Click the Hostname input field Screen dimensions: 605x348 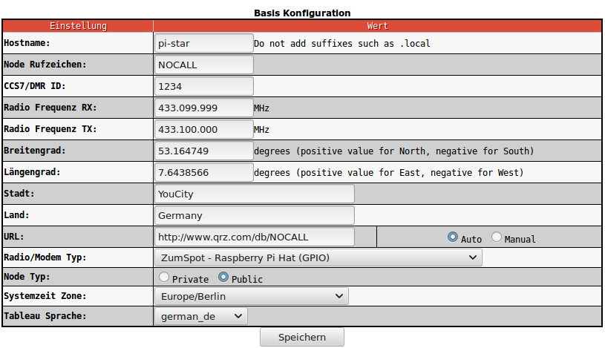point(203,43)
